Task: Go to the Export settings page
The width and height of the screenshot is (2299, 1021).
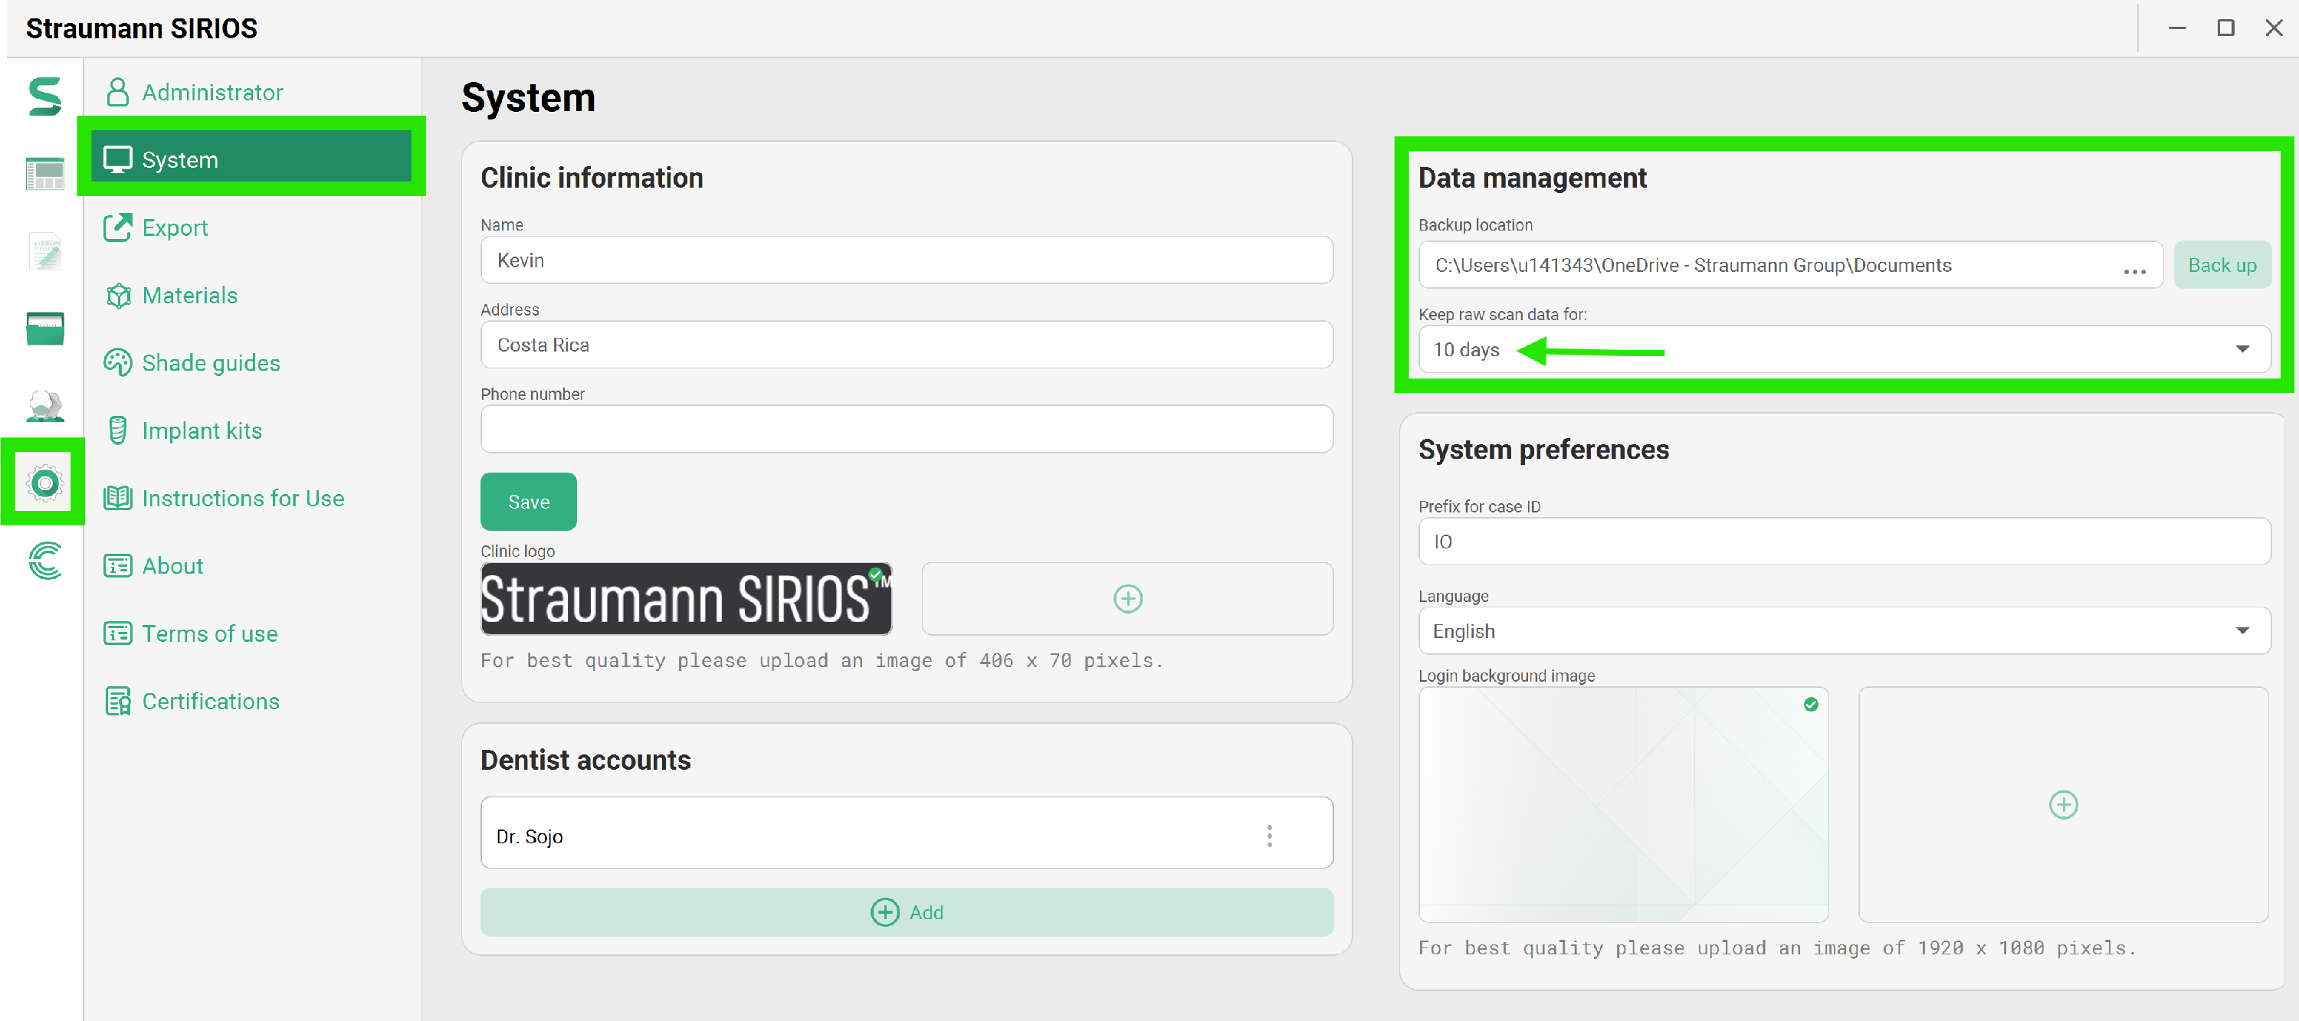Action: pos(156,227)
